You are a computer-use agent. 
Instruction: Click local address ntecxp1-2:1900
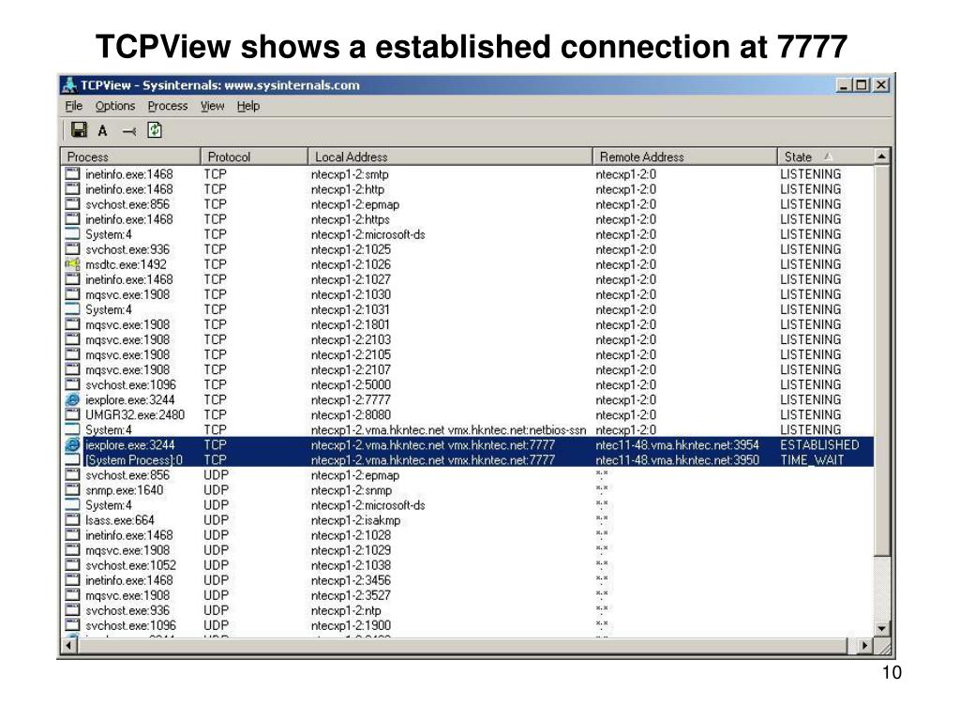click(x=351, y=625)
